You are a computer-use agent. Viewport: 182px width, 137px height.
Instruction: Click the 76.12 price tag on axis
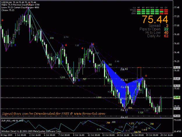(177, 67)
